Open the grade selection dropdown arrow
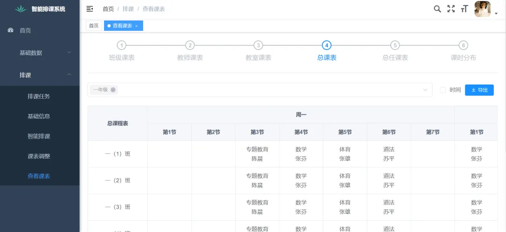 tap(425, 90)
